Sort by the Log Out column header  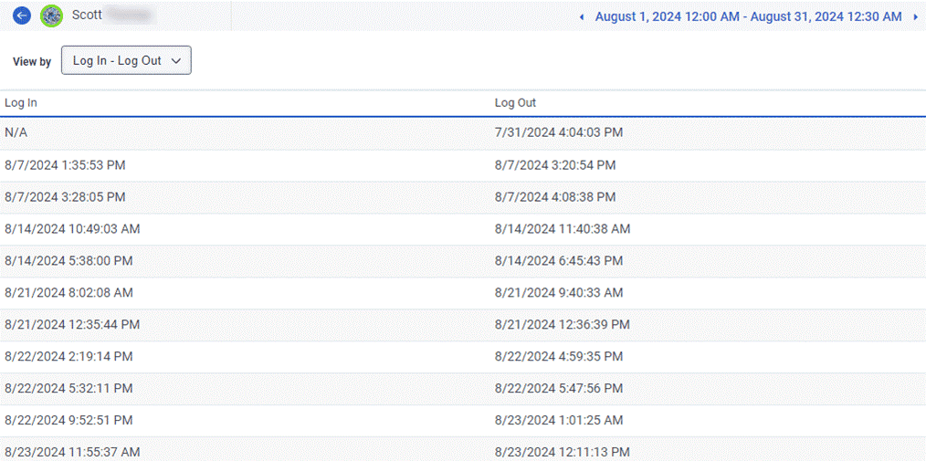pos(515,103)
